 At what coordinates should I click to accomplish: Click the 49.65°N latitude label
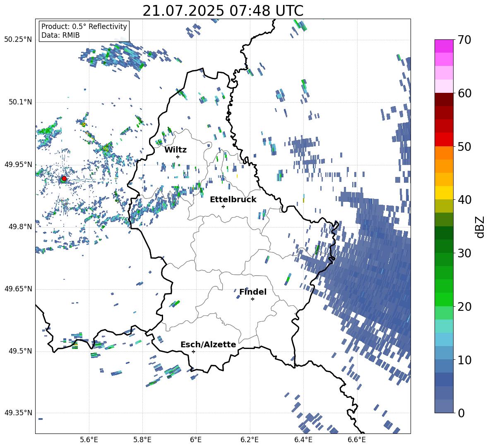(18, 288)
